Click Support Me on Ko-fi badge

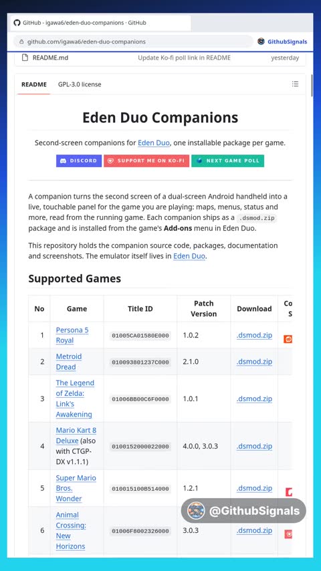(146, 160)
